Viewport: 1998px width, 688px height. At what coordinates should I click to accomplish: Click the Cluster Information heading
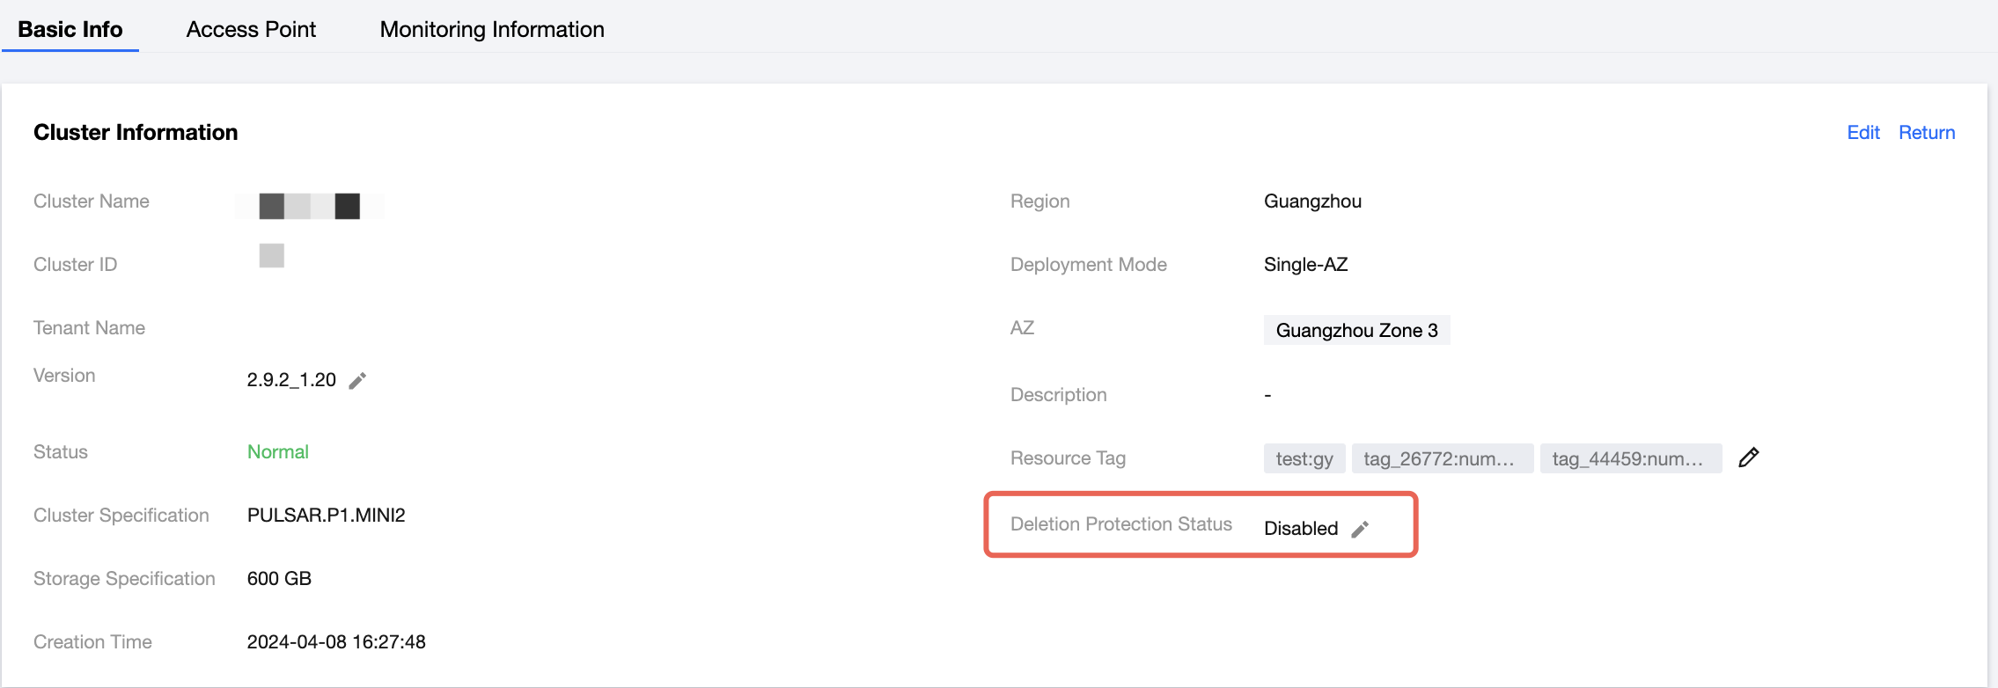tap(136, 132)
